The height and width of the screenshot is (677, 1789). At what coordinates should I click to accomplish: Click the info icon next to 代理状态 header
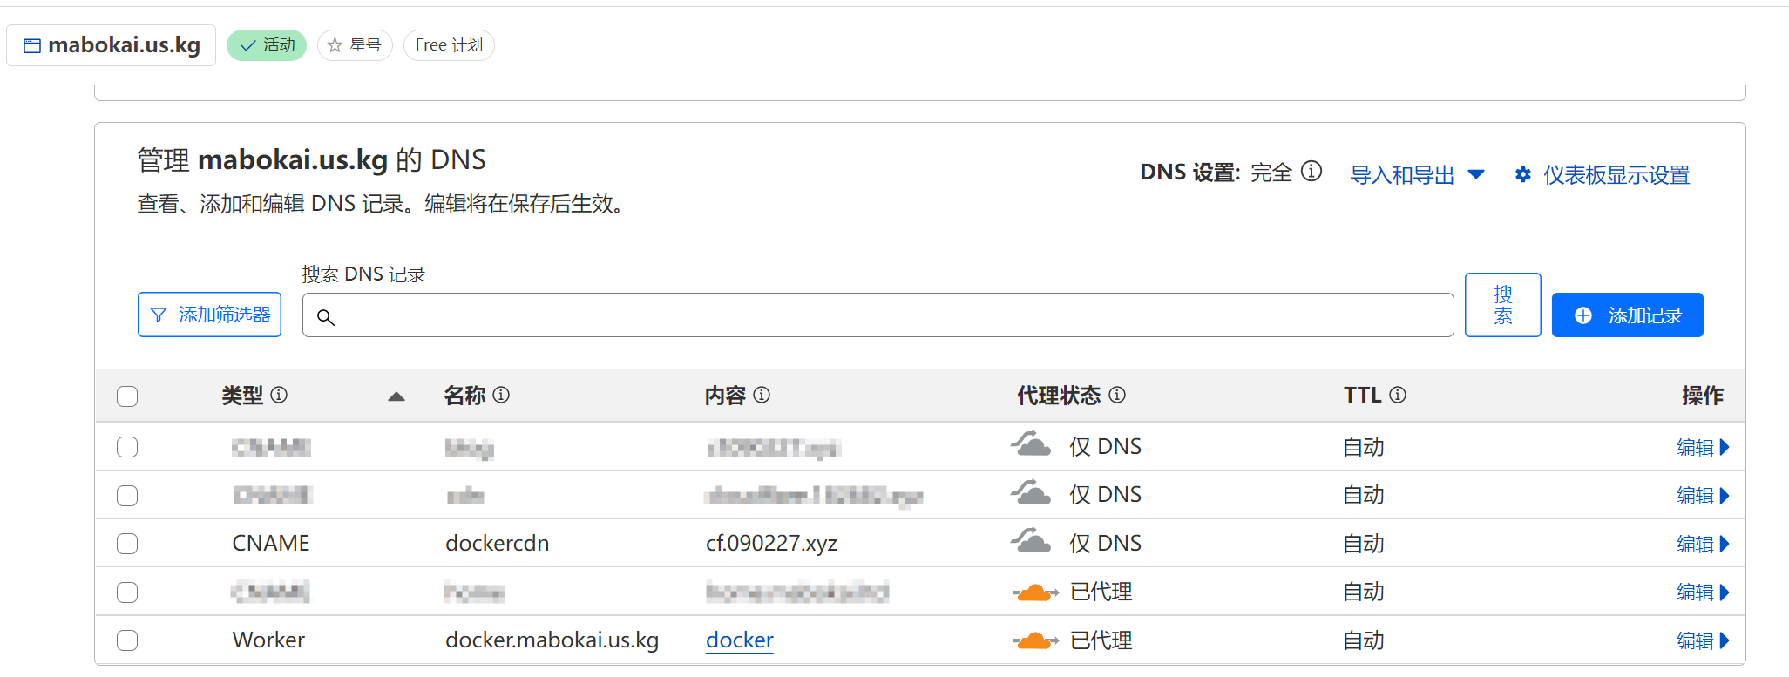(x=1119, y=396)
